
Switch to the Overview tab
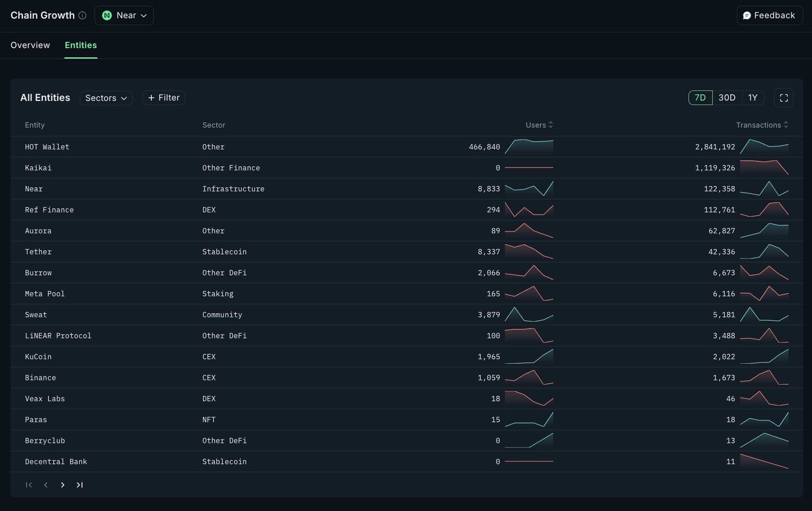pyautogui.click(x=30, y=45)
